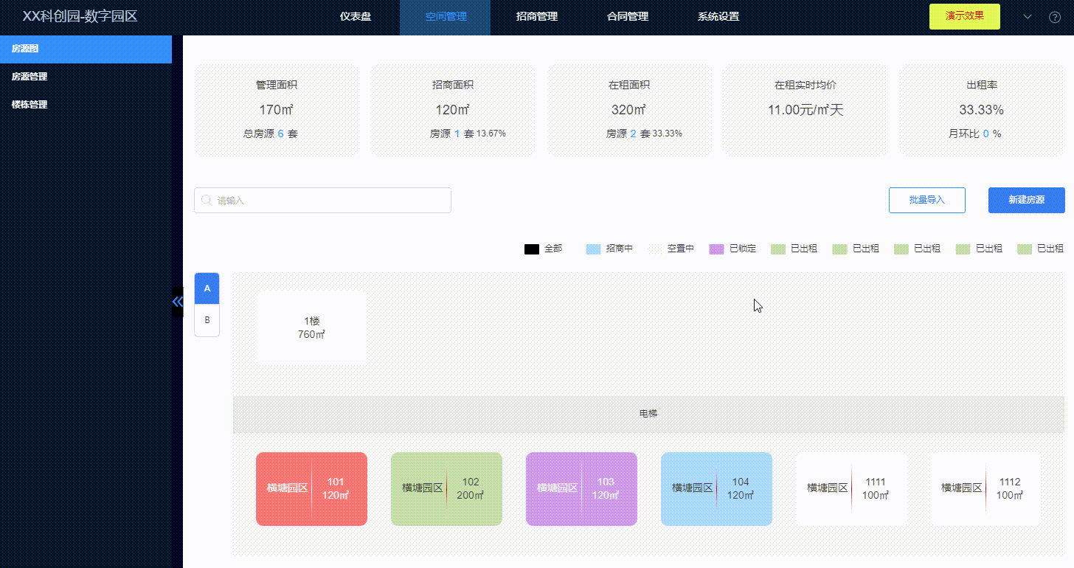
Task: Click the 11.00元/㎡天 average price value
Action: coord(805,110)
